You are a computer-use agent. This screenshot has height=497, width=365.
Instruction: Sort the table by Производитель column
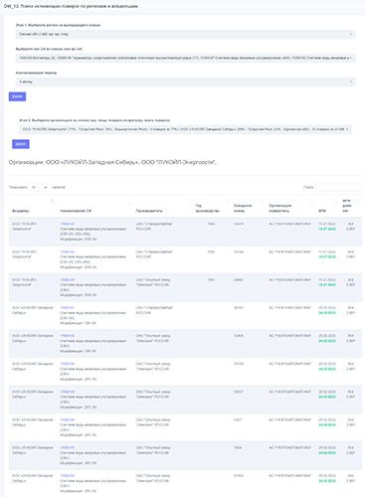click(162, 206)
